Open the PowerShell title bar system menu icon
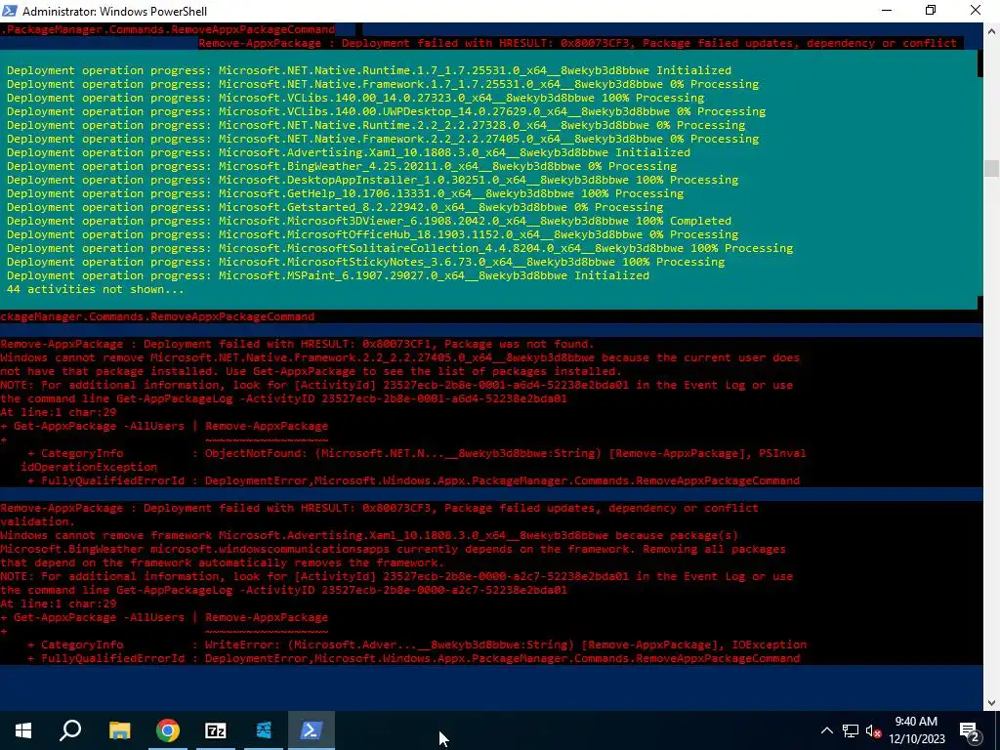 point(9,11)
